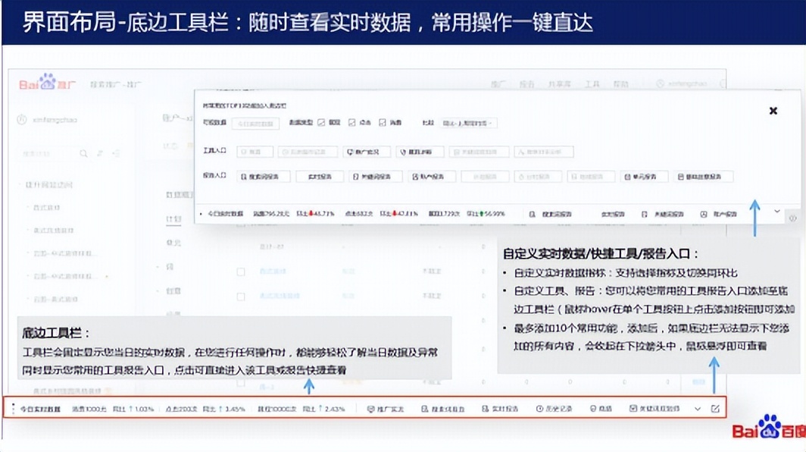Expand the bottom toolbar overflow chevron

click(x=698, y=409)
